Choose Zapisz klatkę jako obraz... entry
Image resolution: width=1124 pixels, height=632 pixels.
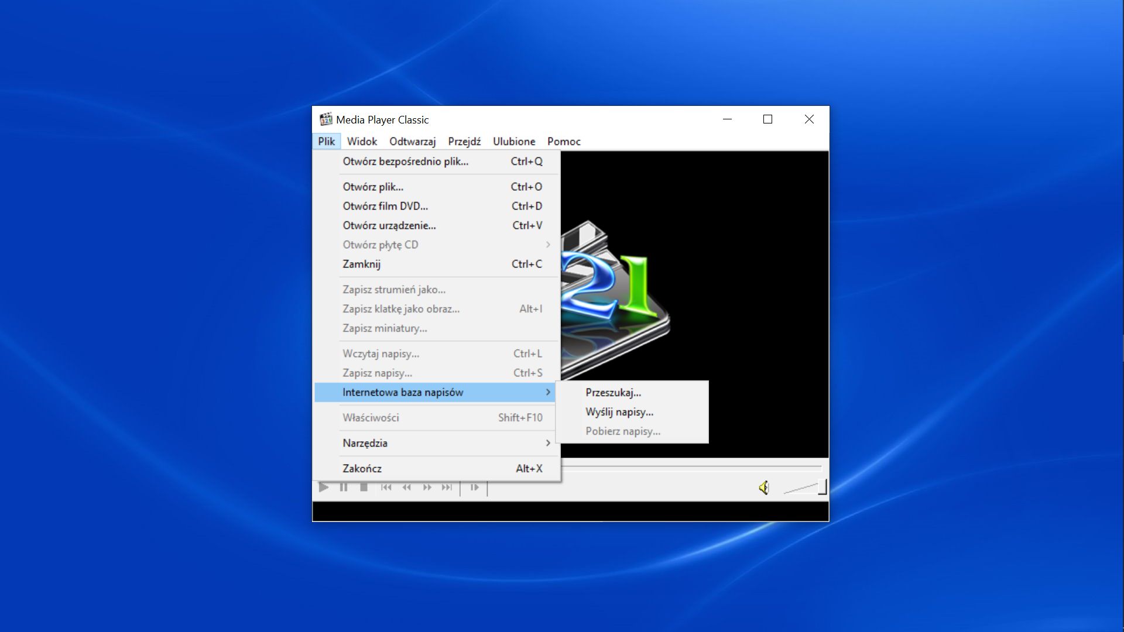tap(437, 309)
